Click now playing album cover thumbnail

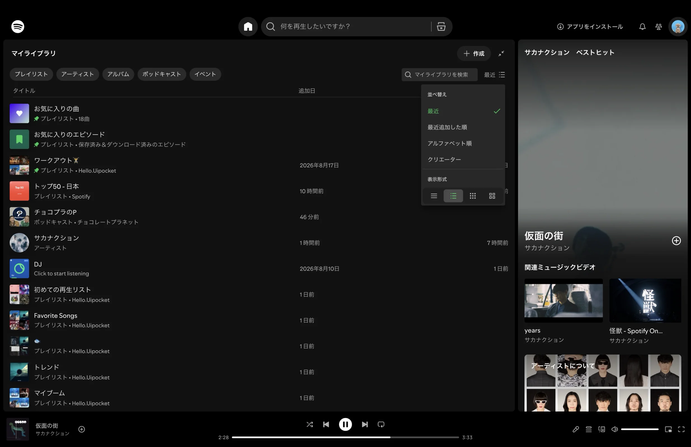click(18, 429)
